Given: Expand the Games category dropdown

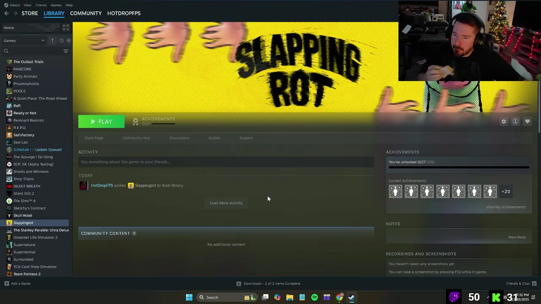Looking at the screenshot, I should point(24,41).
